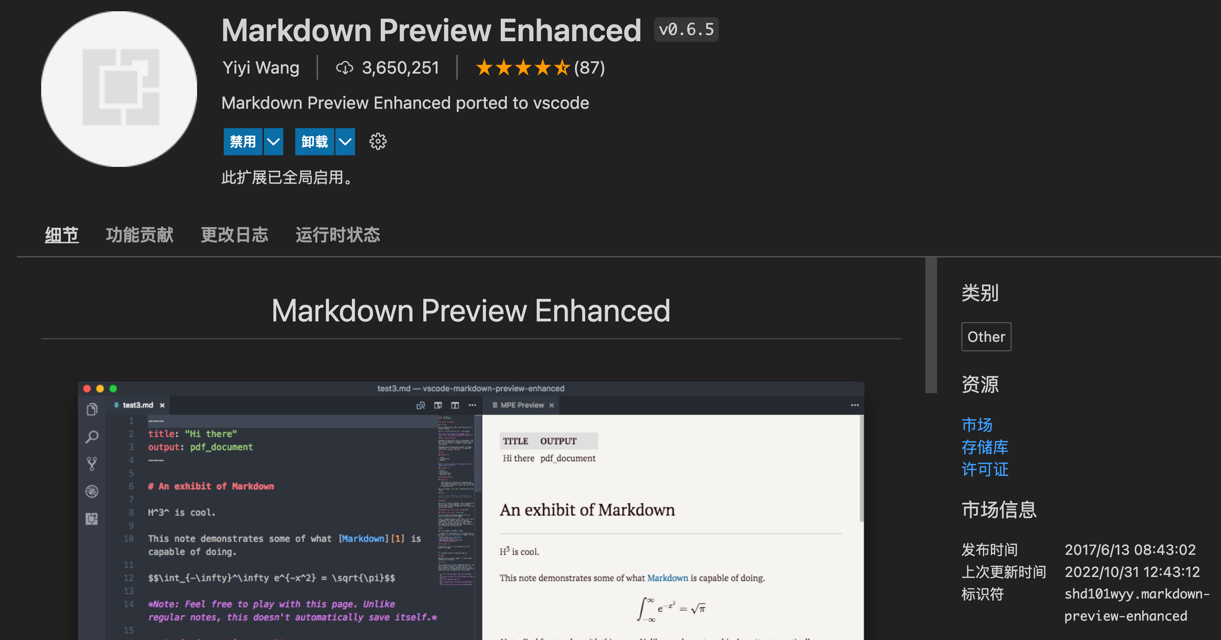The width and height of the screenshot is (1221, 640).
Task: Open Search from the activity bar
Action: click(92, 437)
